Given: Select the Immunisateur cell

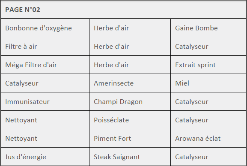Looking at the screenshot, I should pyautogui.click(x=45, y=101).
